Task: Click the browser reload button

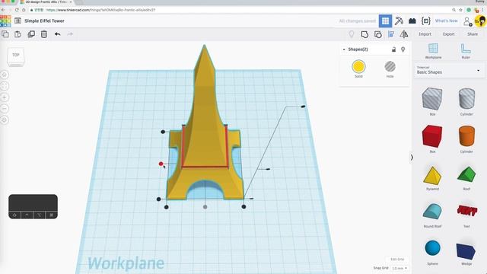Action: point(17,10)
